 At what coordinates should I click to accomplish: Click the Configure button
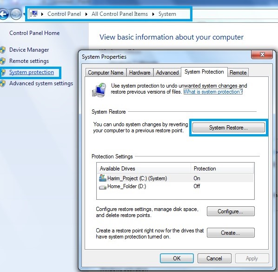click(231, 211)
